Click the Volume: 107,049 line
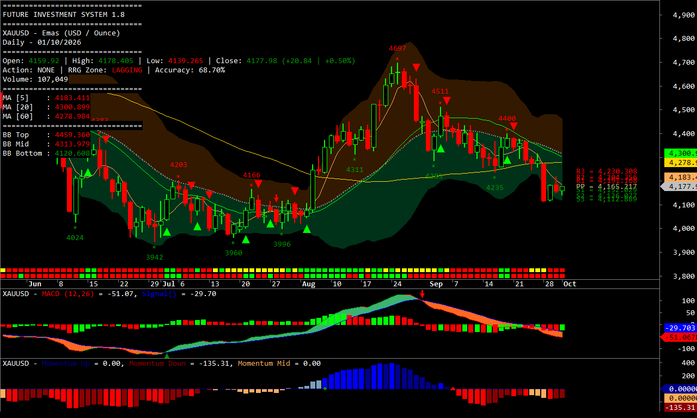 pyautogui.click(x=35, y=79)
